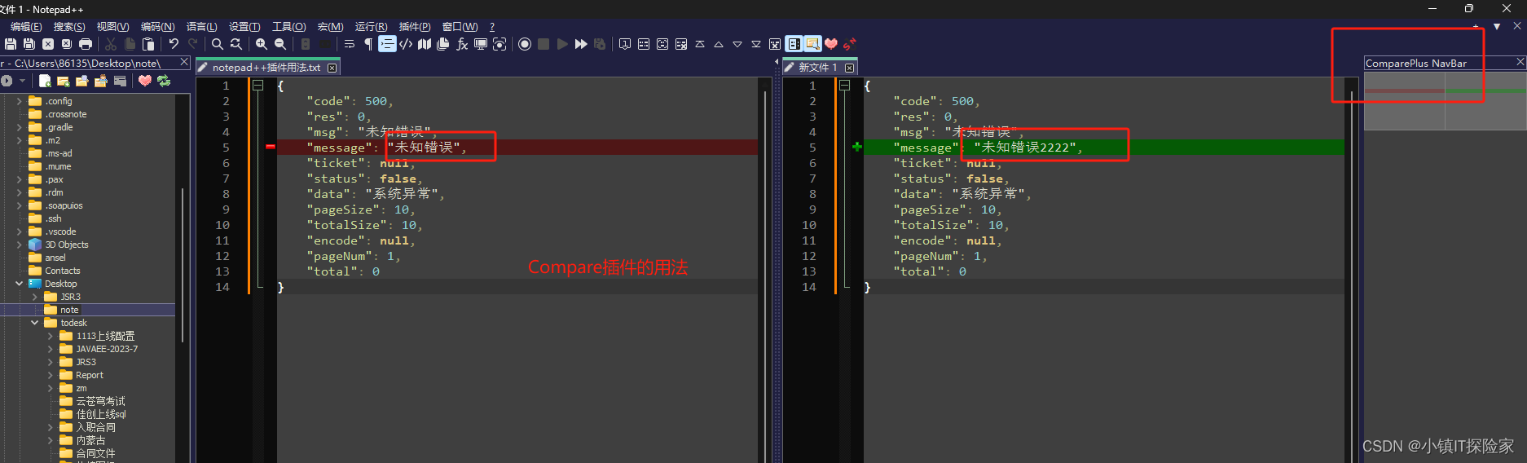Click the removed-line minus marker on line 5

tap(271, 148)
